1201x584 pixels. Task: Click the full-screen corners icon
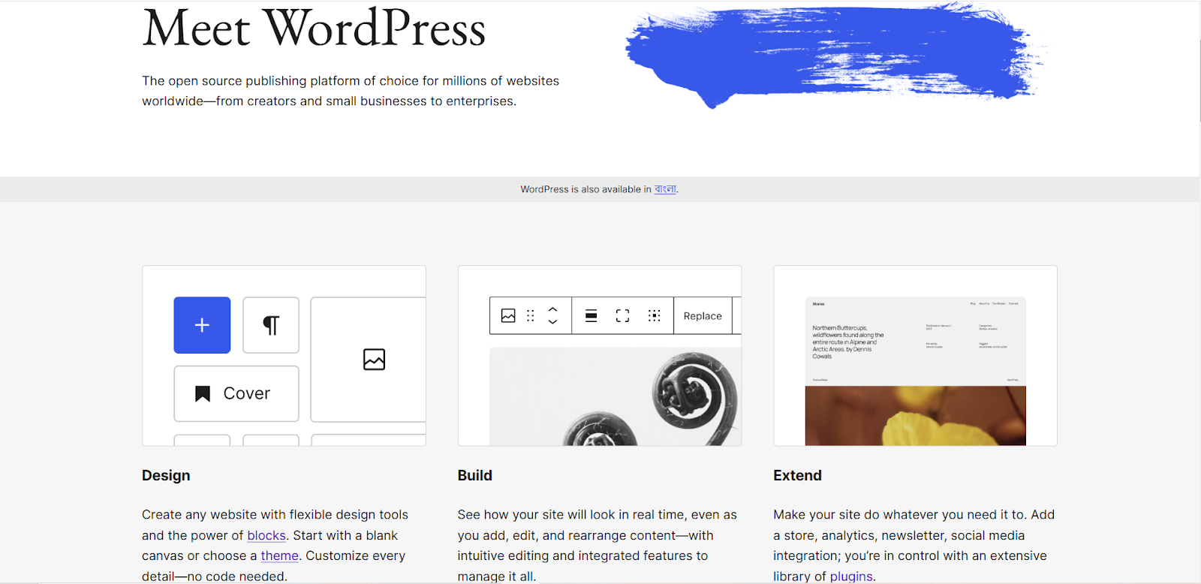(623, 316)
